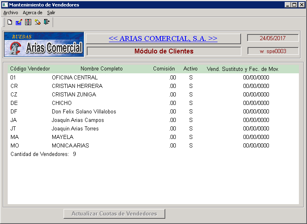Image resolution: width=307 pixels, height=224 pixels.
Task: Close the Mantenimiento de Vendedores window
Action: pos(301,5)
